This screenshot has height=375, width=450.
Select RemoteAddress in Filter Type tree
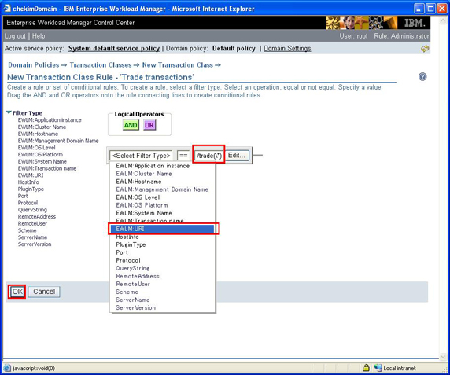coord(37,216)
